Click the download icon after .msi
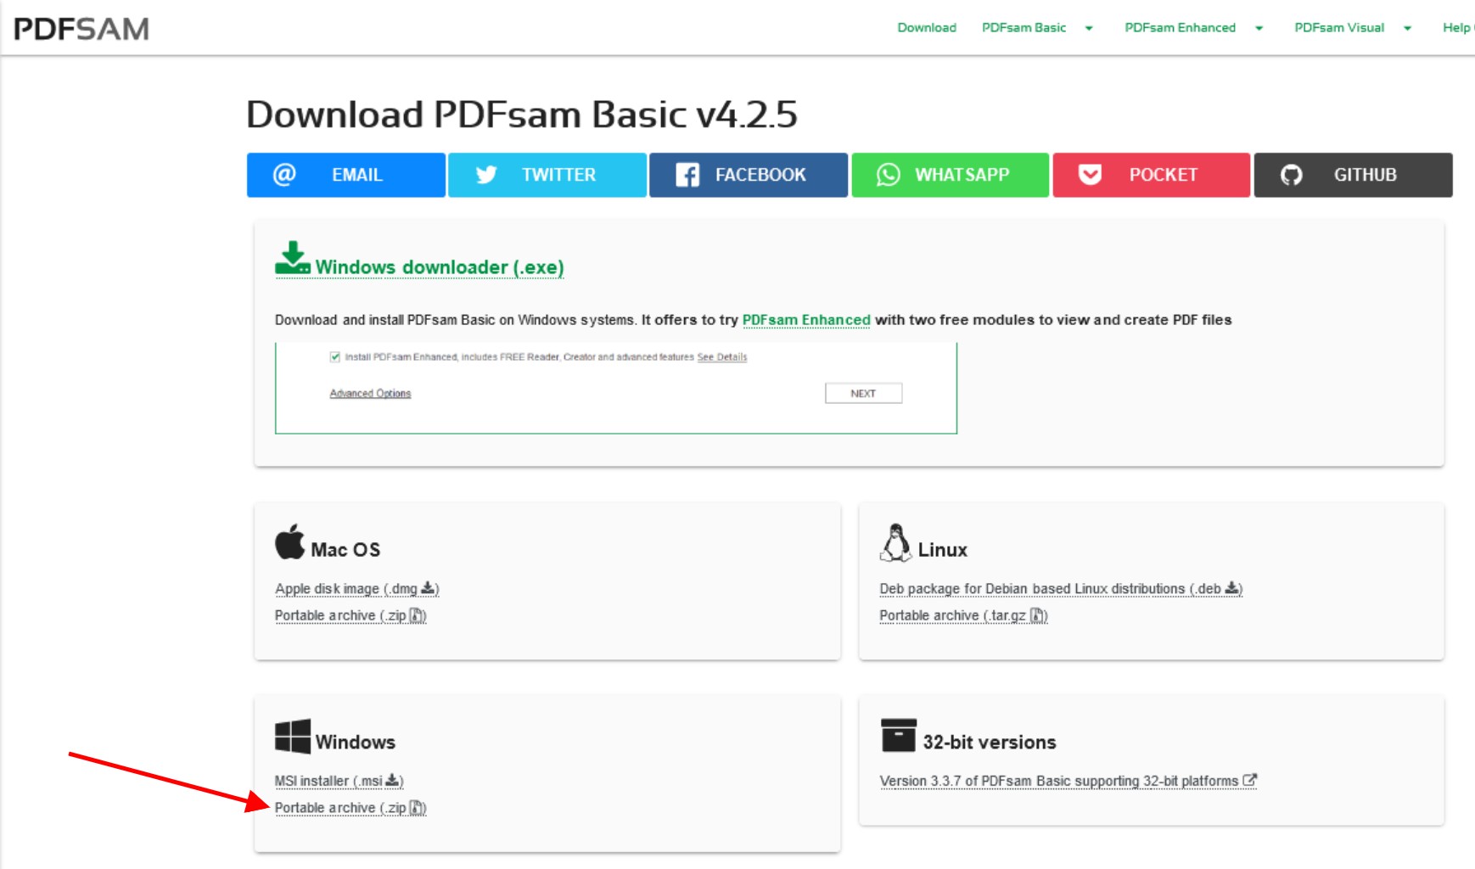 click(x=392, y=780)
